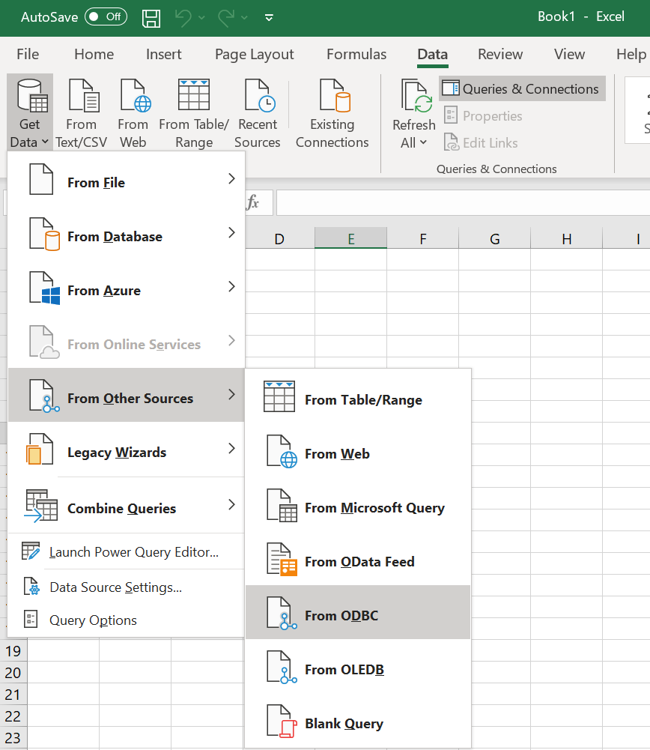Choose From Web in the submenu

pos(358,450)
